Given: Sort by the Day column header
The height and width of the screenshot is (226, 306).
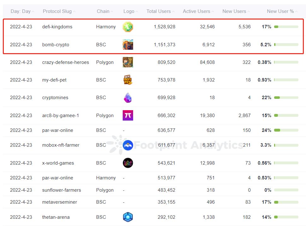Looking at the screenshot, I should point(21,11).
